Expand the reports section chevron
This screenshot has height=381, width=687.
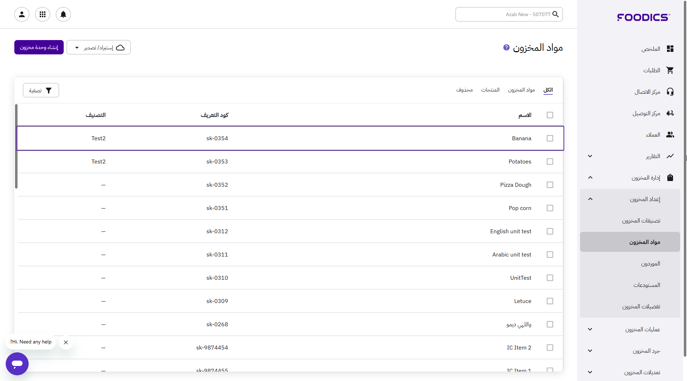click(590, 156)
